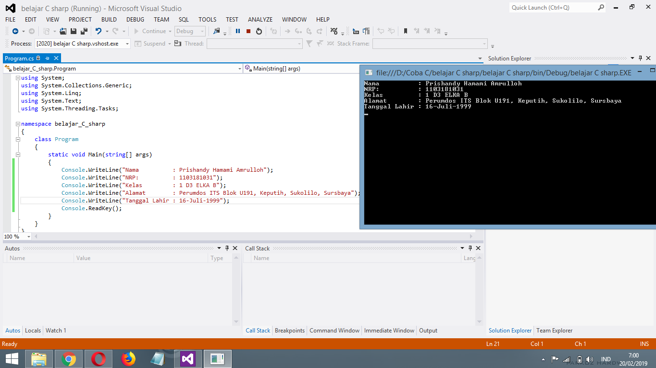The width and height of the screenshot is (656, 368).
Task: Click the Continue button in the toolbar
Action: pyautogui.click(x=152, y=31)
